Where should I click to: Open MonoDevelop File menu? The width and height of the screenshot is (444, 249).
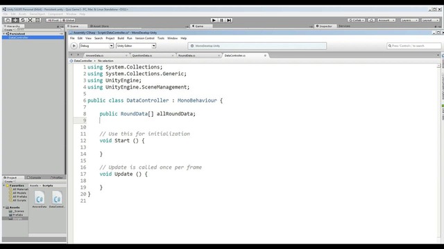[x=72, y=38]
